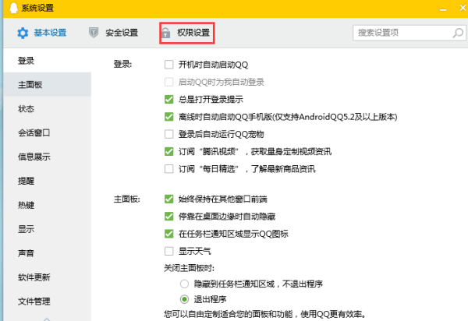Collapse sidebar using the up chevron at bottom
This screenshot has width=468, height=321.
(x=47, y=319)
